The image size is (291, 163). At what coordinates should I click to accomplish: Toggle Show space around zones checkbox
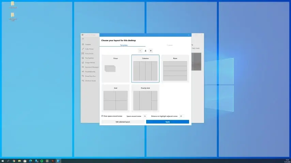(102, 116)
